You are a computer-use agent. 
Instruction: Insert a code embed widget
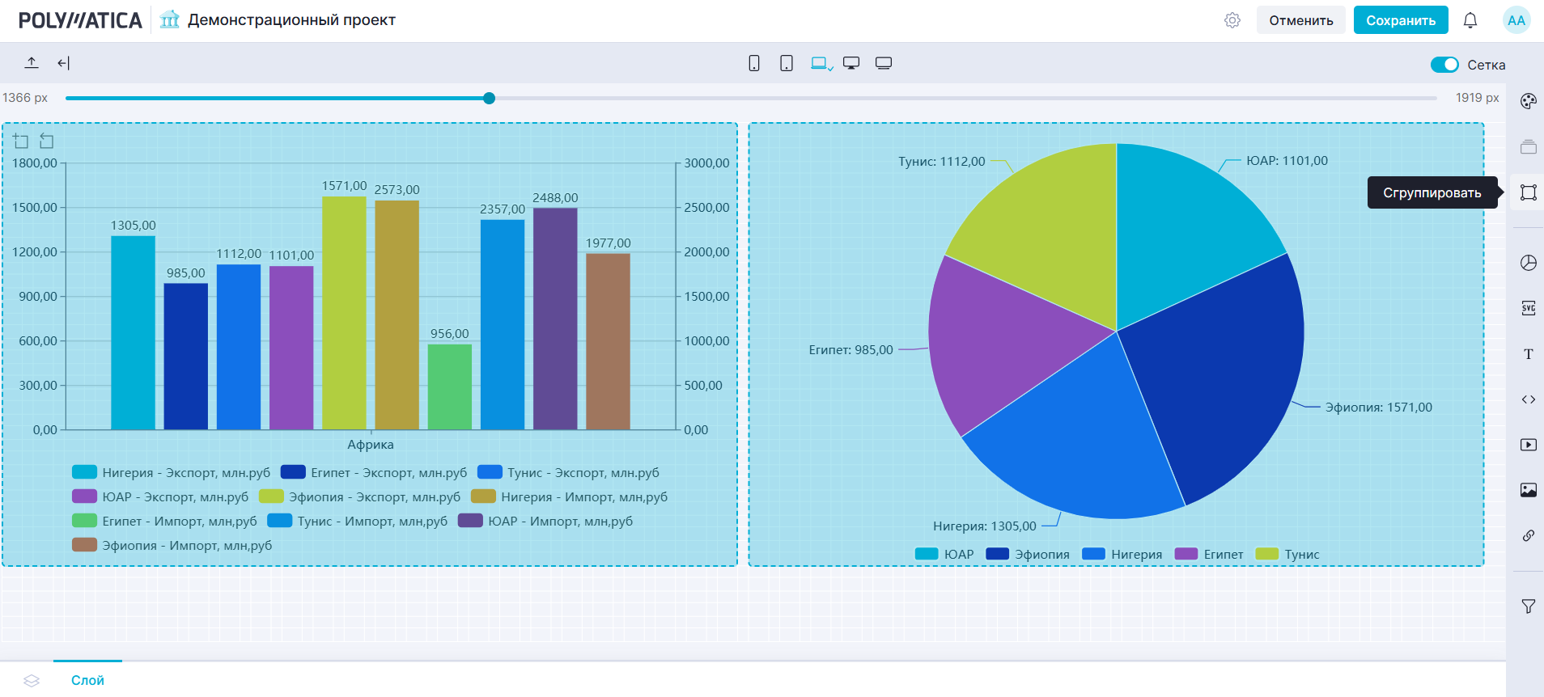1528,399
